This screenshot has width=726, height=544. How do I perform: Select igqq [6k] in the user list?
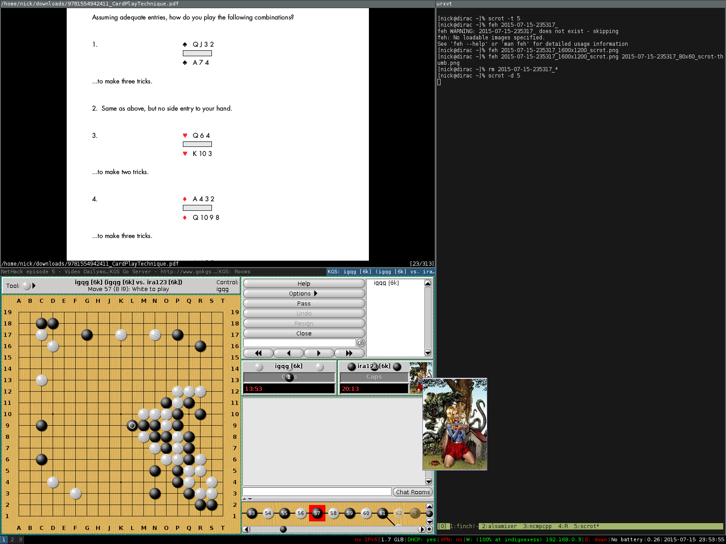click(386, 283)
